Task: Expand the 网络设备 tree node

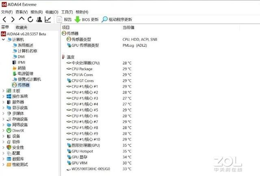Action: pyautogui.click(x=3, y=125)
